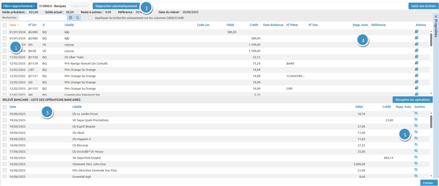Sort by the Libellé column in bank operations
Screen dimensions: 439x186
(77, 107)
